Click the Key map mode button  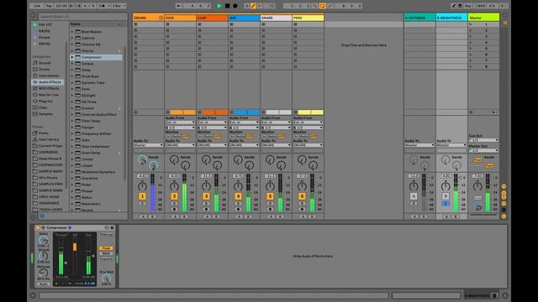468,6
